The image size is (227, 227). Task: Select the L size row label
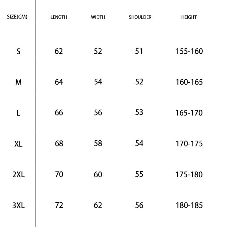click(18, 113)
